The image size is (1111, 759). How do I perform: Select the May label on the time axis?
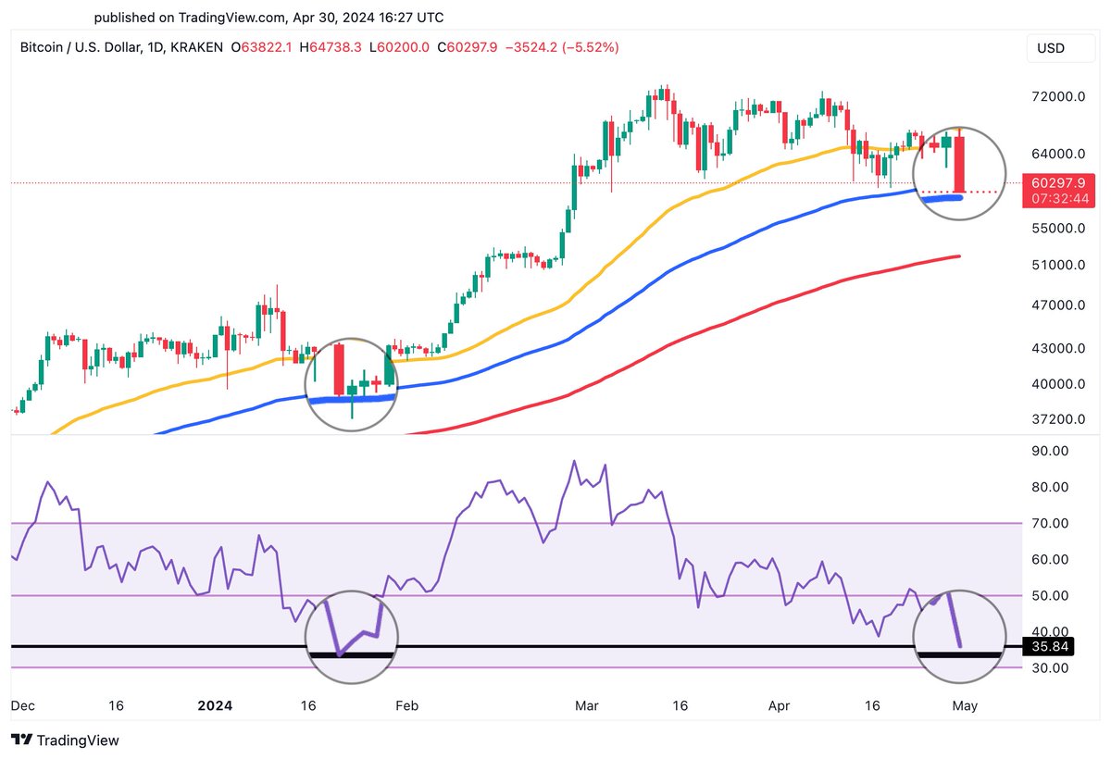(966, 705)
